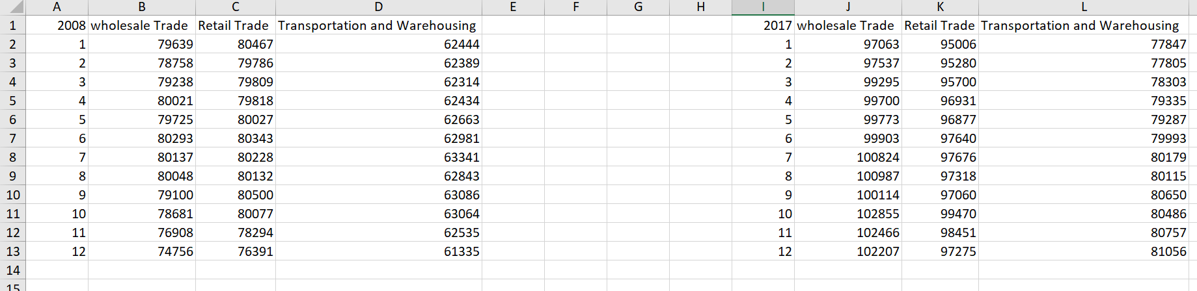Click cell with value 63064

[x=379, y=214]
